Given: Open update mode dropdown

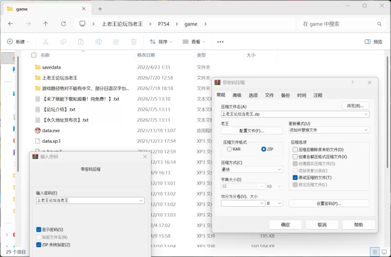Looking at the screenshot, I should tap(366, 130).
